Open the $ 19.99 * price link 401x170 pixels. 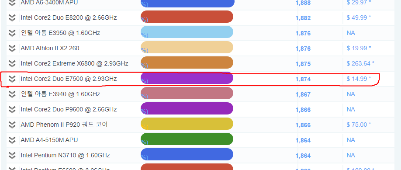point(359,48)
